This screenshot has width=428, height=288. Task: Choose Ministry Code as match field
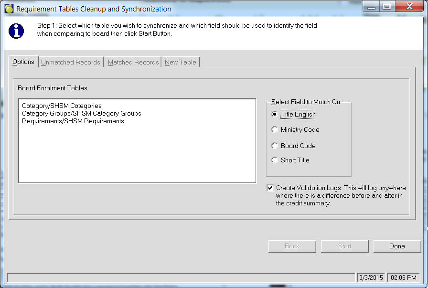[x=275, y=130]
